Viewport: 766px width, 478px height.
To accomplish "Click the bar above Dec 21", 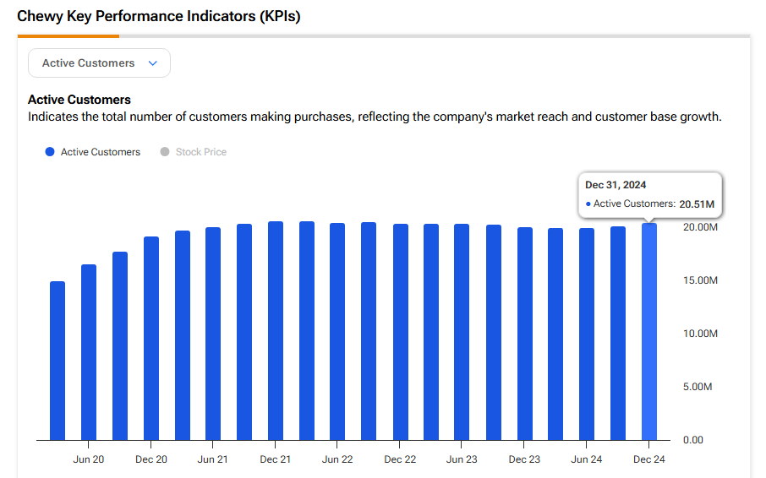I will 276,331.
